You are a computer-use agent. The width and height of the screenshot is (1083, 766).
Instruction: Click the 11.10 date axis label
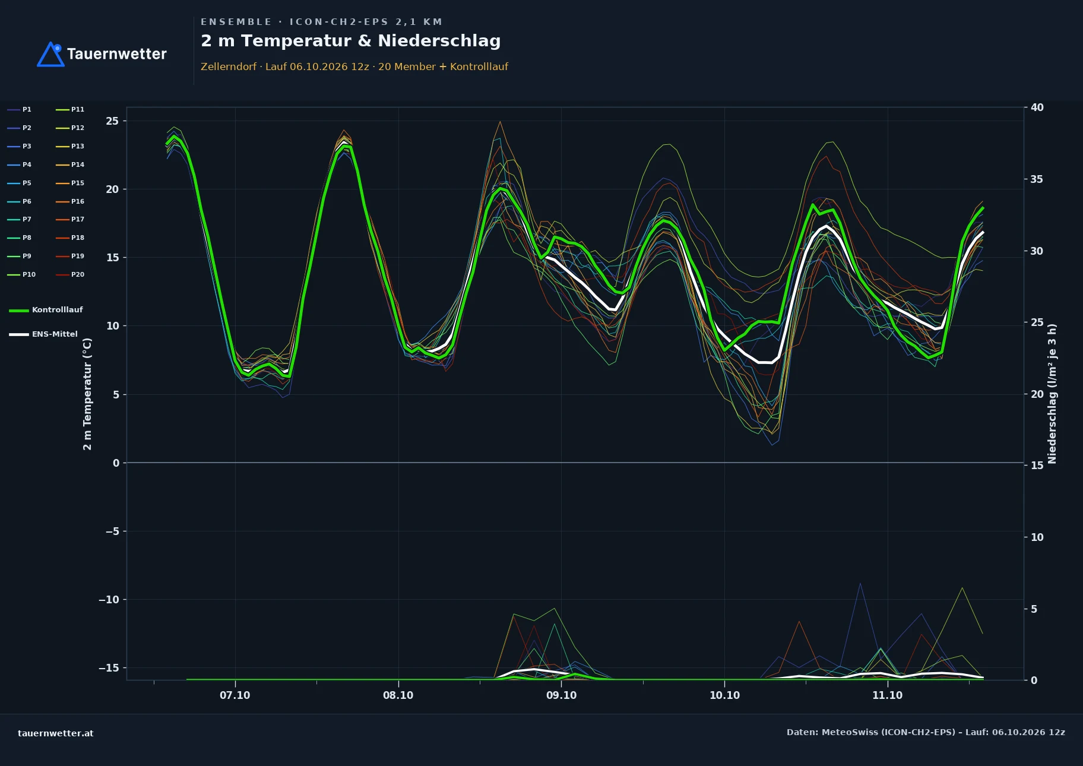887,695
